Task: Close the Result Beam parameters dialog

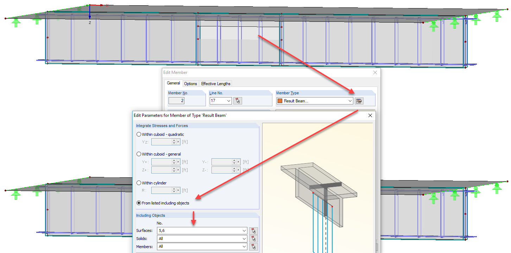Action: click(x=370, y=115)
